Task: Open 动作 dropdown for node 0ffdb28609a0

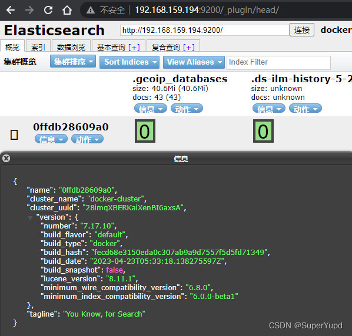Action: pyautogui.click(x=87, y=139)
